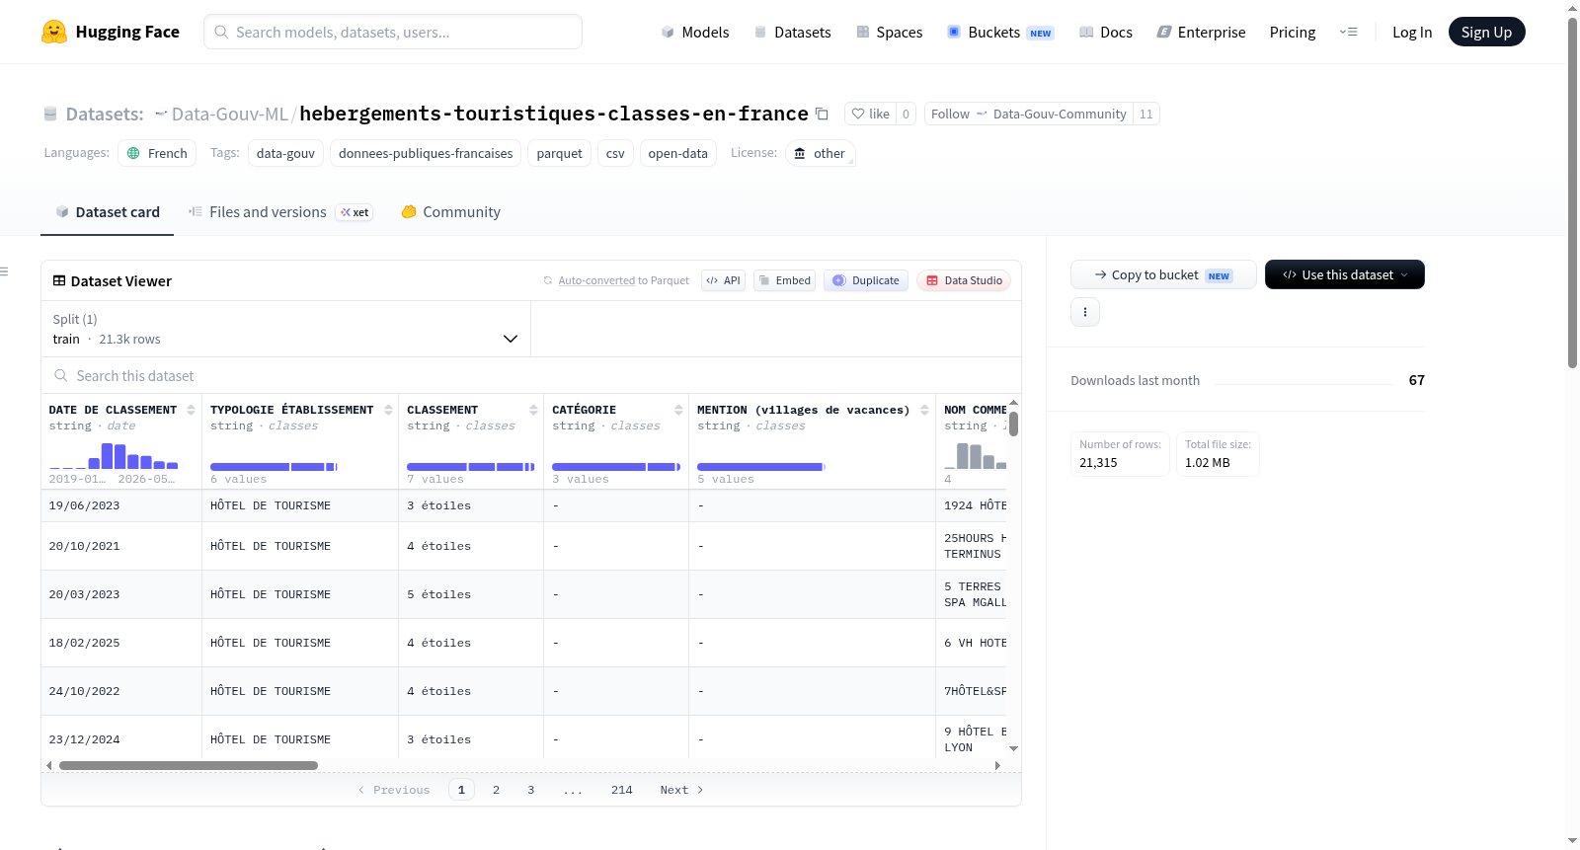The image size is (1580, 850).
Task: Click the Log In link
Action: pyautogui.click(x=1412, y=32)
